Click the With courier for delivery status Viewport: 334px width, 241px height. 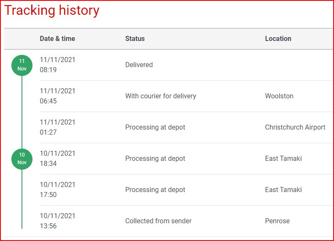161,96
